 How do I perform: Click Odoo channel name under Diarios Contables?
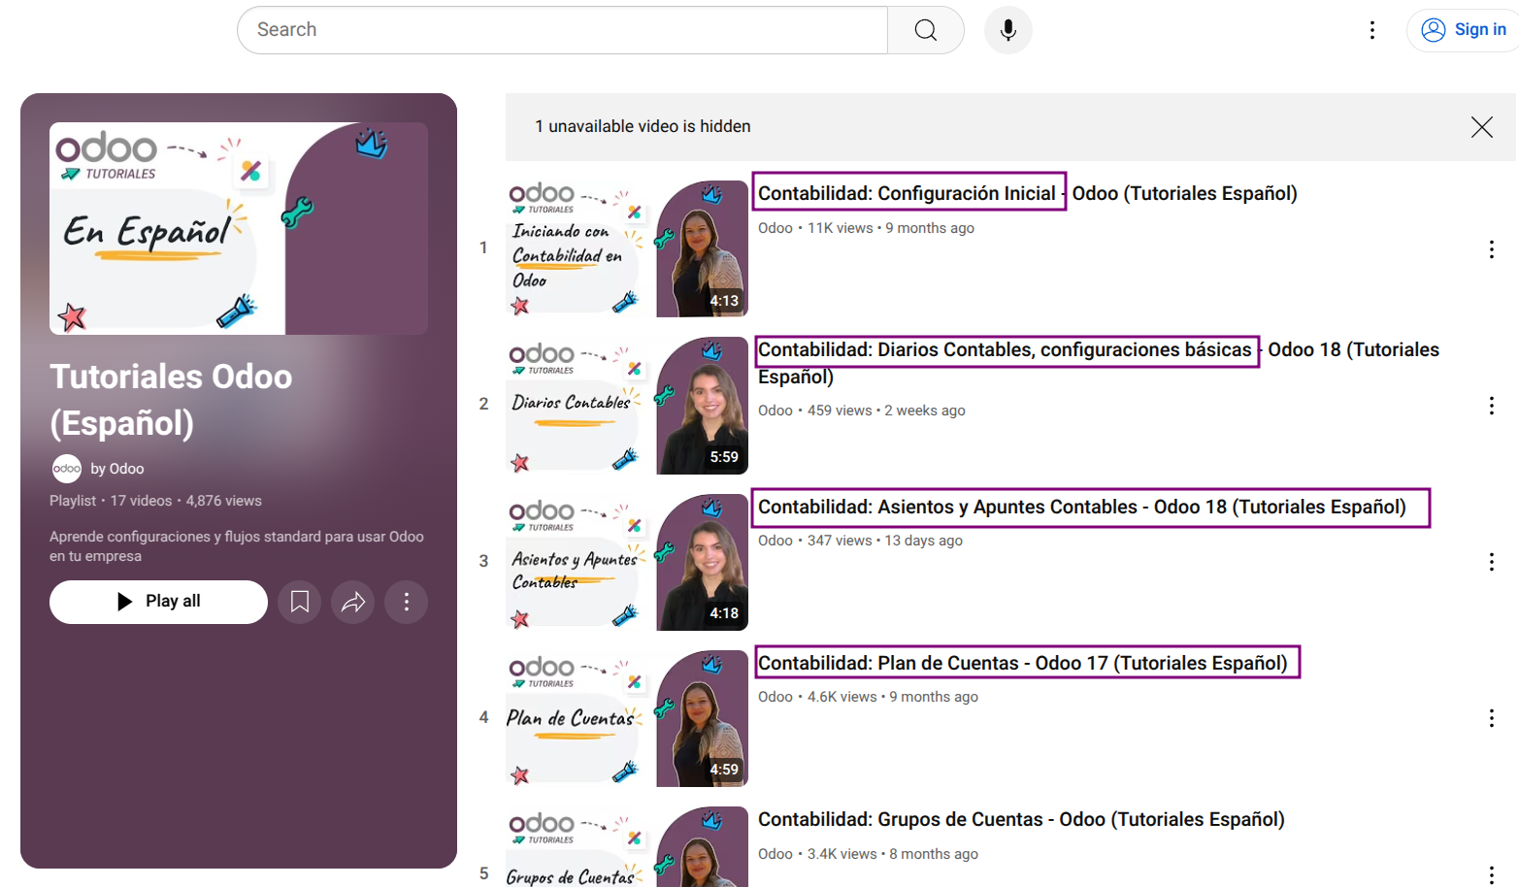pos(775,411)
